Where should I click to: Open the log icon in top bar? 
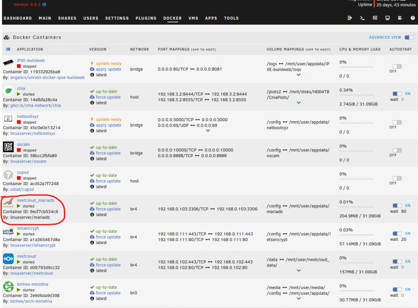tap(400, 18)
